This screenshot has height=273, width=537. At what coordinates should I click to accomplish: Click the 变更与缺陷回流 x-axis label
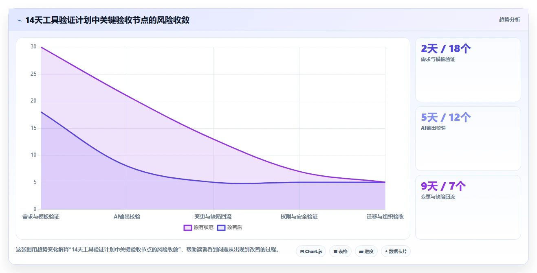[x=213, y=216]
